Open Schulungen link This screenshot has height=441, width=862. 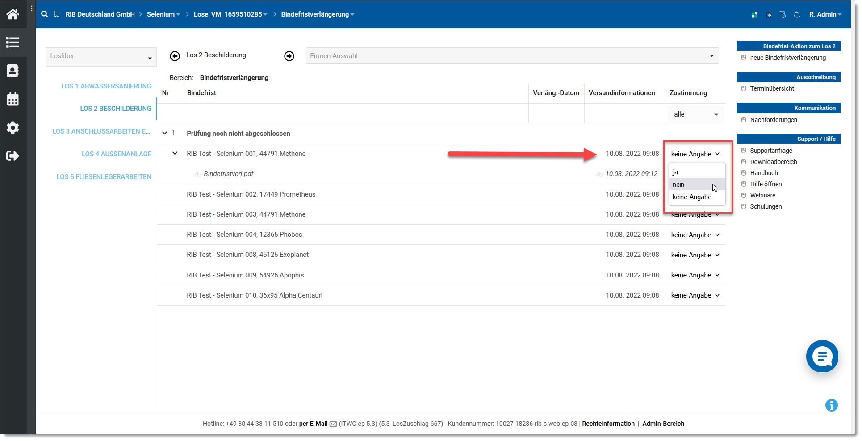click(x=766, y=206)
